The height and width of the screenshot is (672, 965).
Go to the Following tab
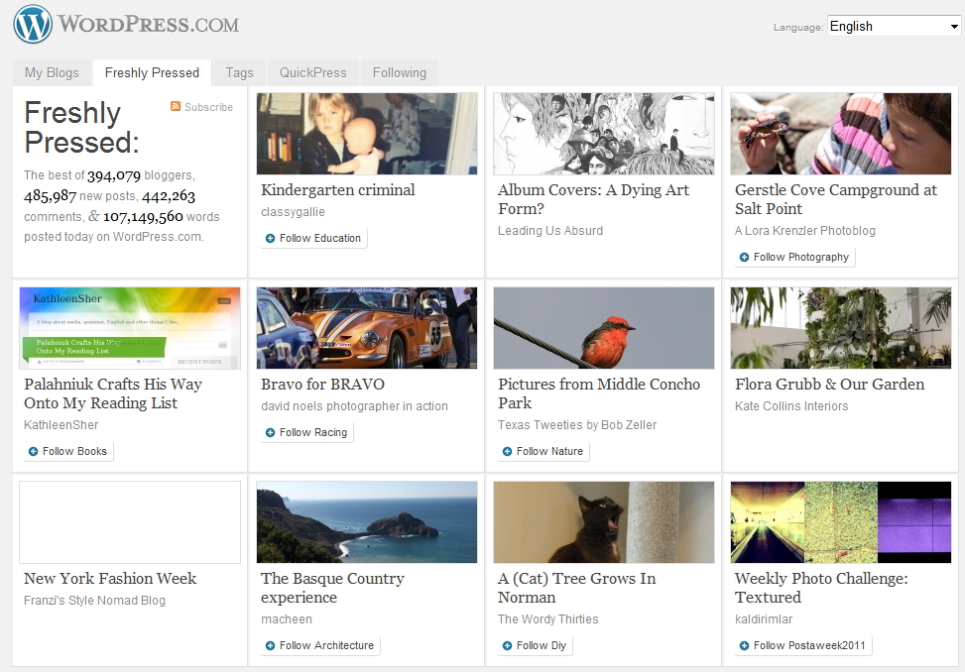pos(399,72)
